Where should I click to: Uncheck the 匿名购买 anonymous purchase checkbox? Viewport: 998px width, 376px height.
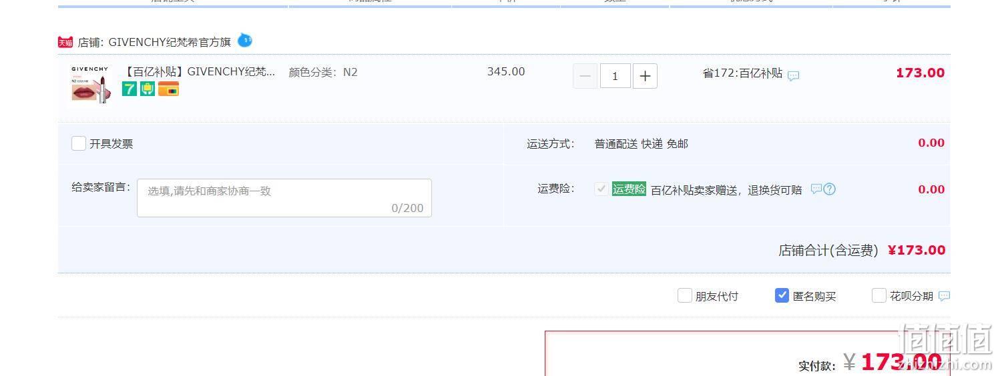click(782, 295)
